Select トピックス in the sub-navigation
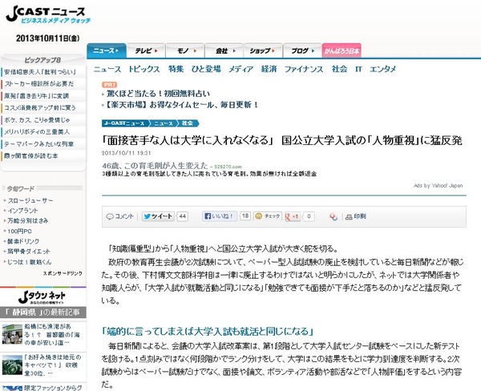Image resolution: width=481 pixels, height=391 pixels. [x=143, y=69]
